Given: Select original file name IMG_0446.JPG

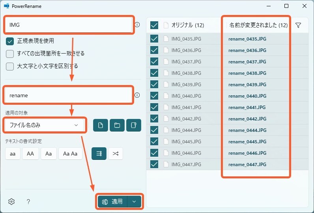Looking at the screenshot, I should [186, 153].
